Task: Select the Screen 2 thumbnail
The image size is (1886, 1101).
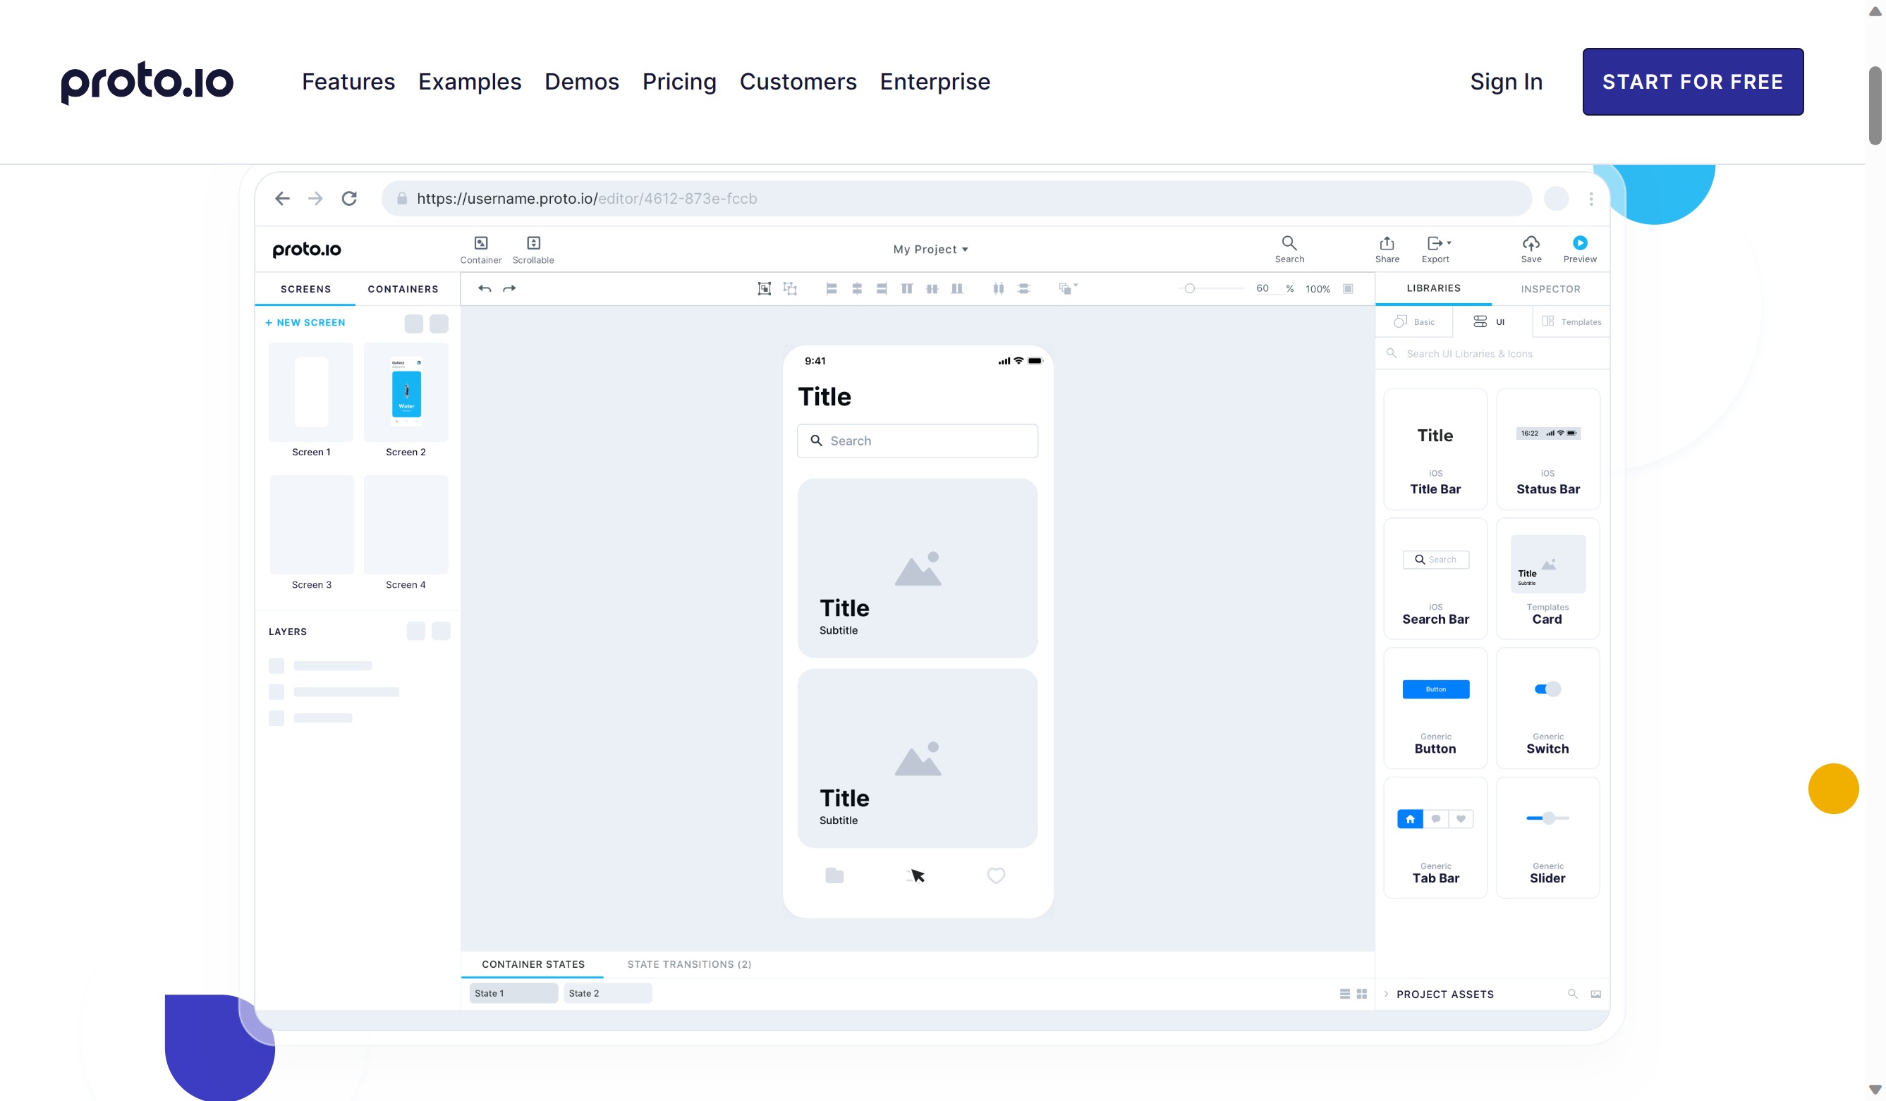Action: click(x=406, y=392)
